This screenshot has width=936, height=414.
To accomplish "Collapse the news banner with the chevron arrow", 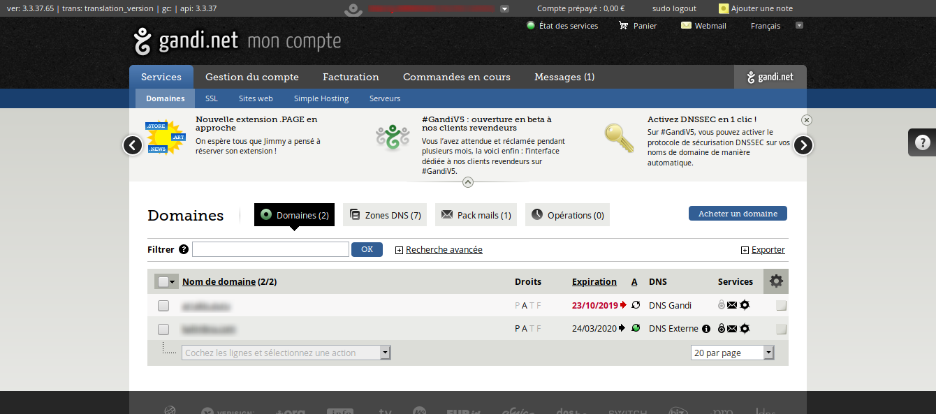I will pos(467,182).
